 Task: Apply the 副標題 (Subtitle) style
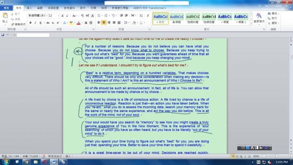pos(177,18)
